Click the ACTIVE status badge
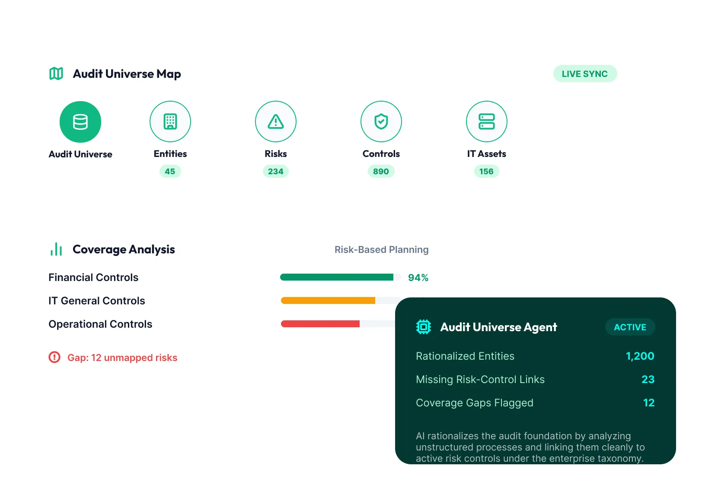Viewport: 702px width, 495px height. (630, 327)
